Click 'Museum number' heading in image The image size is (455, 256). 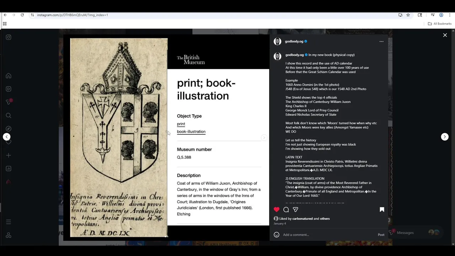click(194, 149)
